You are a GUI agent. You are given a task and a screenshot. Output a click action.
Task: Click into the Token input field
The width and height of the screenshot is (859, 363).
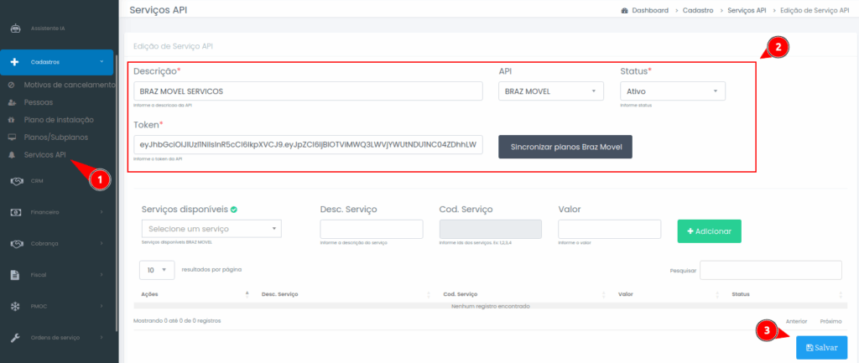pyautogui.click(x=308, y=145)
